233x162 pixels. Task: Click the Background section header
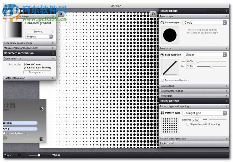coord(194,144)
